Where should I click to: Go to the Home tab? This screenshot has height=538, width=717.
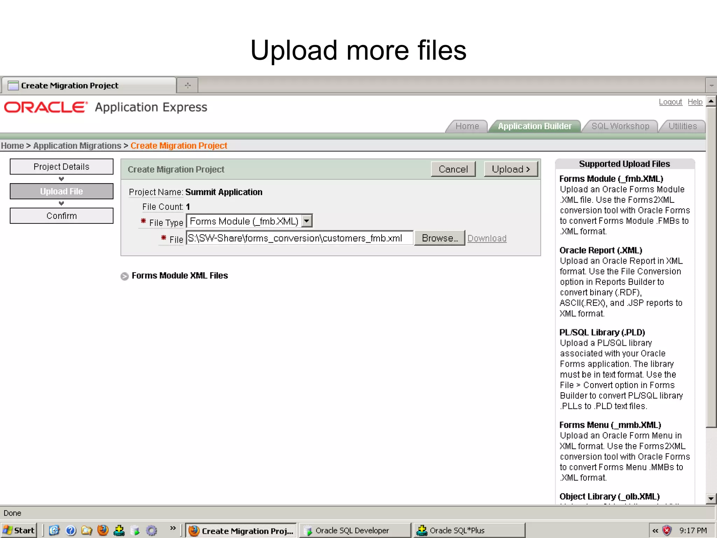[467, 126]
